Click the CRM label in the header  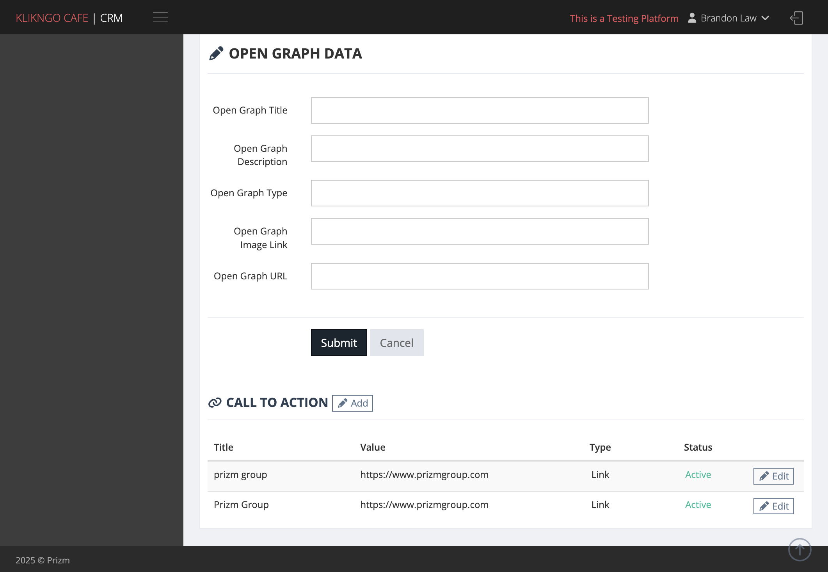[x=111, y=18]
